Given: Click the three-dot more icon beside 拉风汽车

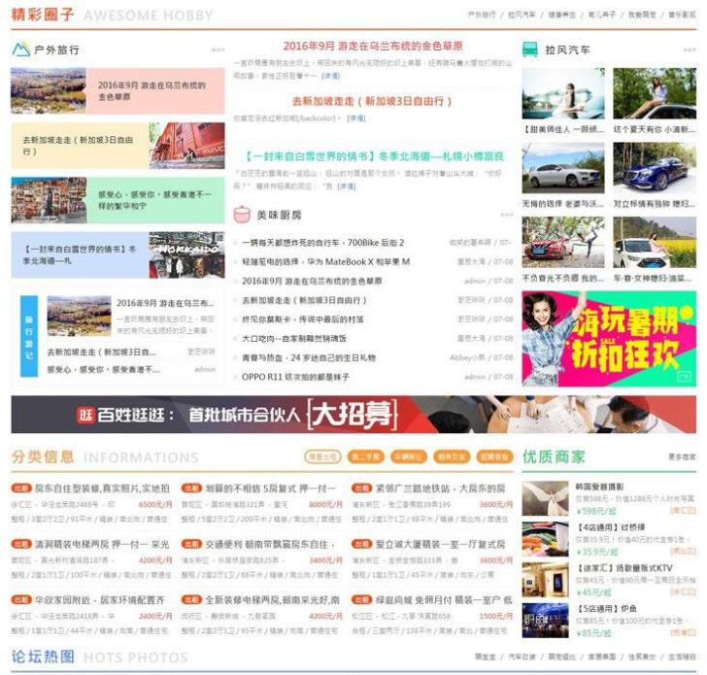Looking at the screenshot, I should click(x=689, y=50).
